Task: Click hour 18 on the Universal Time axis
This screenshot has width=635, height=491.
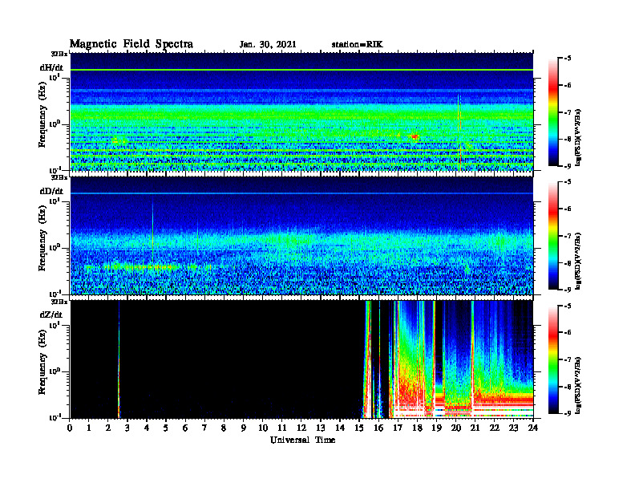Action: pyautogui.click(x=417, y=428)
